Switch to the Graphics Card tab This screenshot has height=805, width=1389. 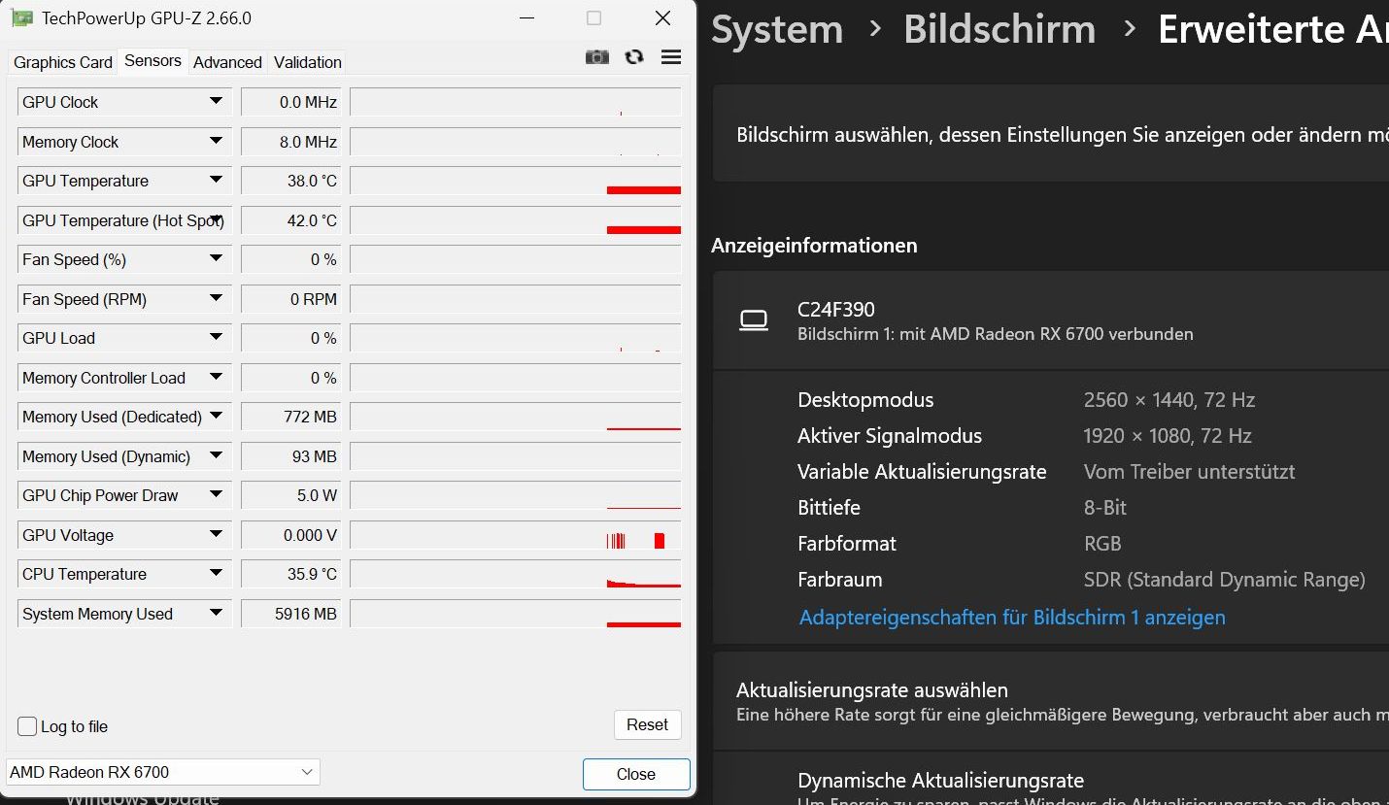coord(63,62)
